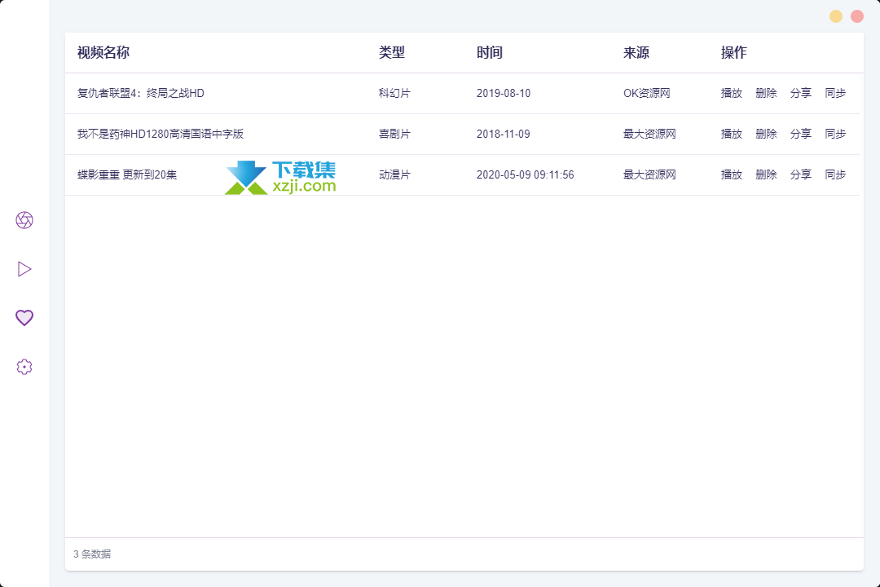Click the 操作 column header
The width and height of the screenshot is (880, 587).
click(734, 52)
